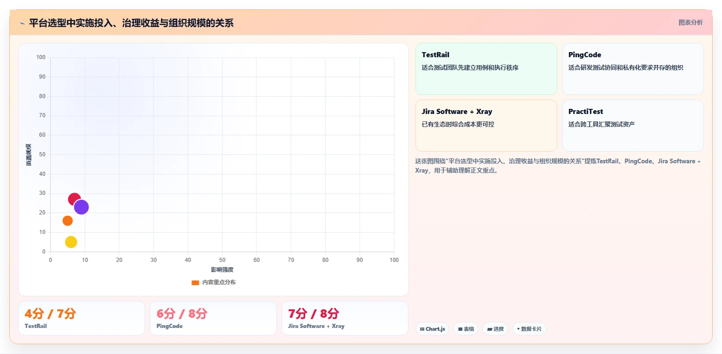Click the 内容重点分布 legend text
The height and width of the screenshot is (354, 722).
[x=219, y=282]
